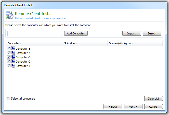Click the Computer-4 monitor icon
Screen dimensions: 169x115
click(13, 53)
